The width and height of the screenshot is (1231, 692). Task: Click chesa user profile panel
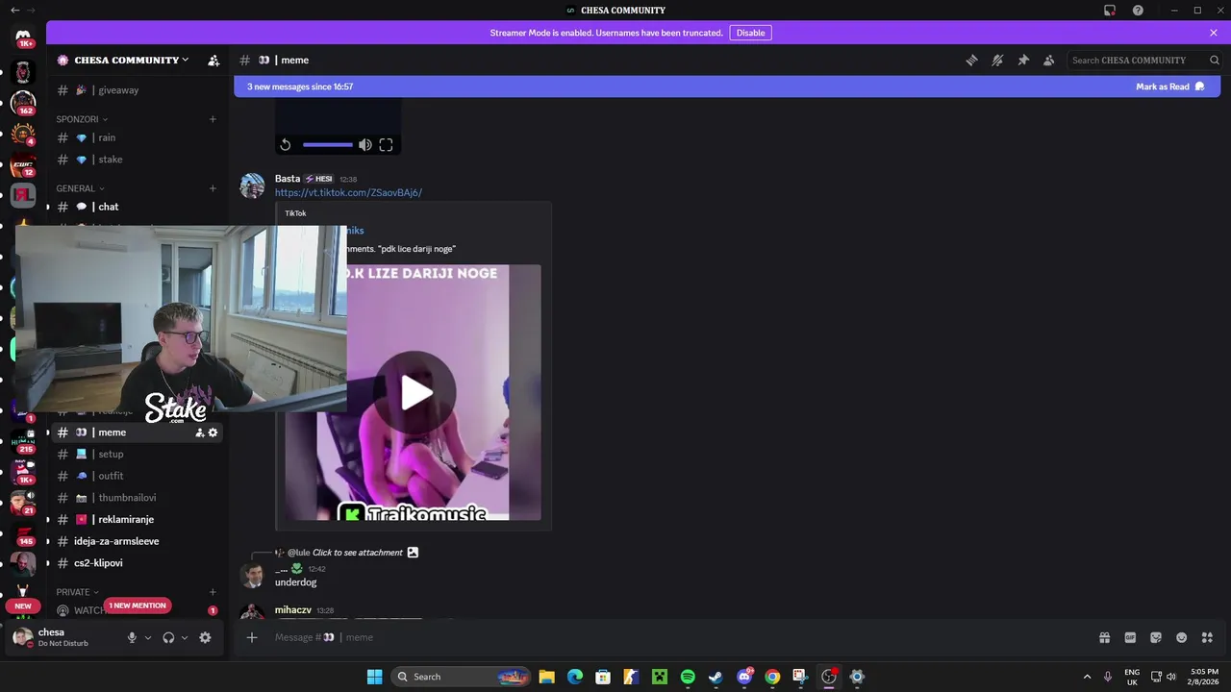(x=63, y=637)
